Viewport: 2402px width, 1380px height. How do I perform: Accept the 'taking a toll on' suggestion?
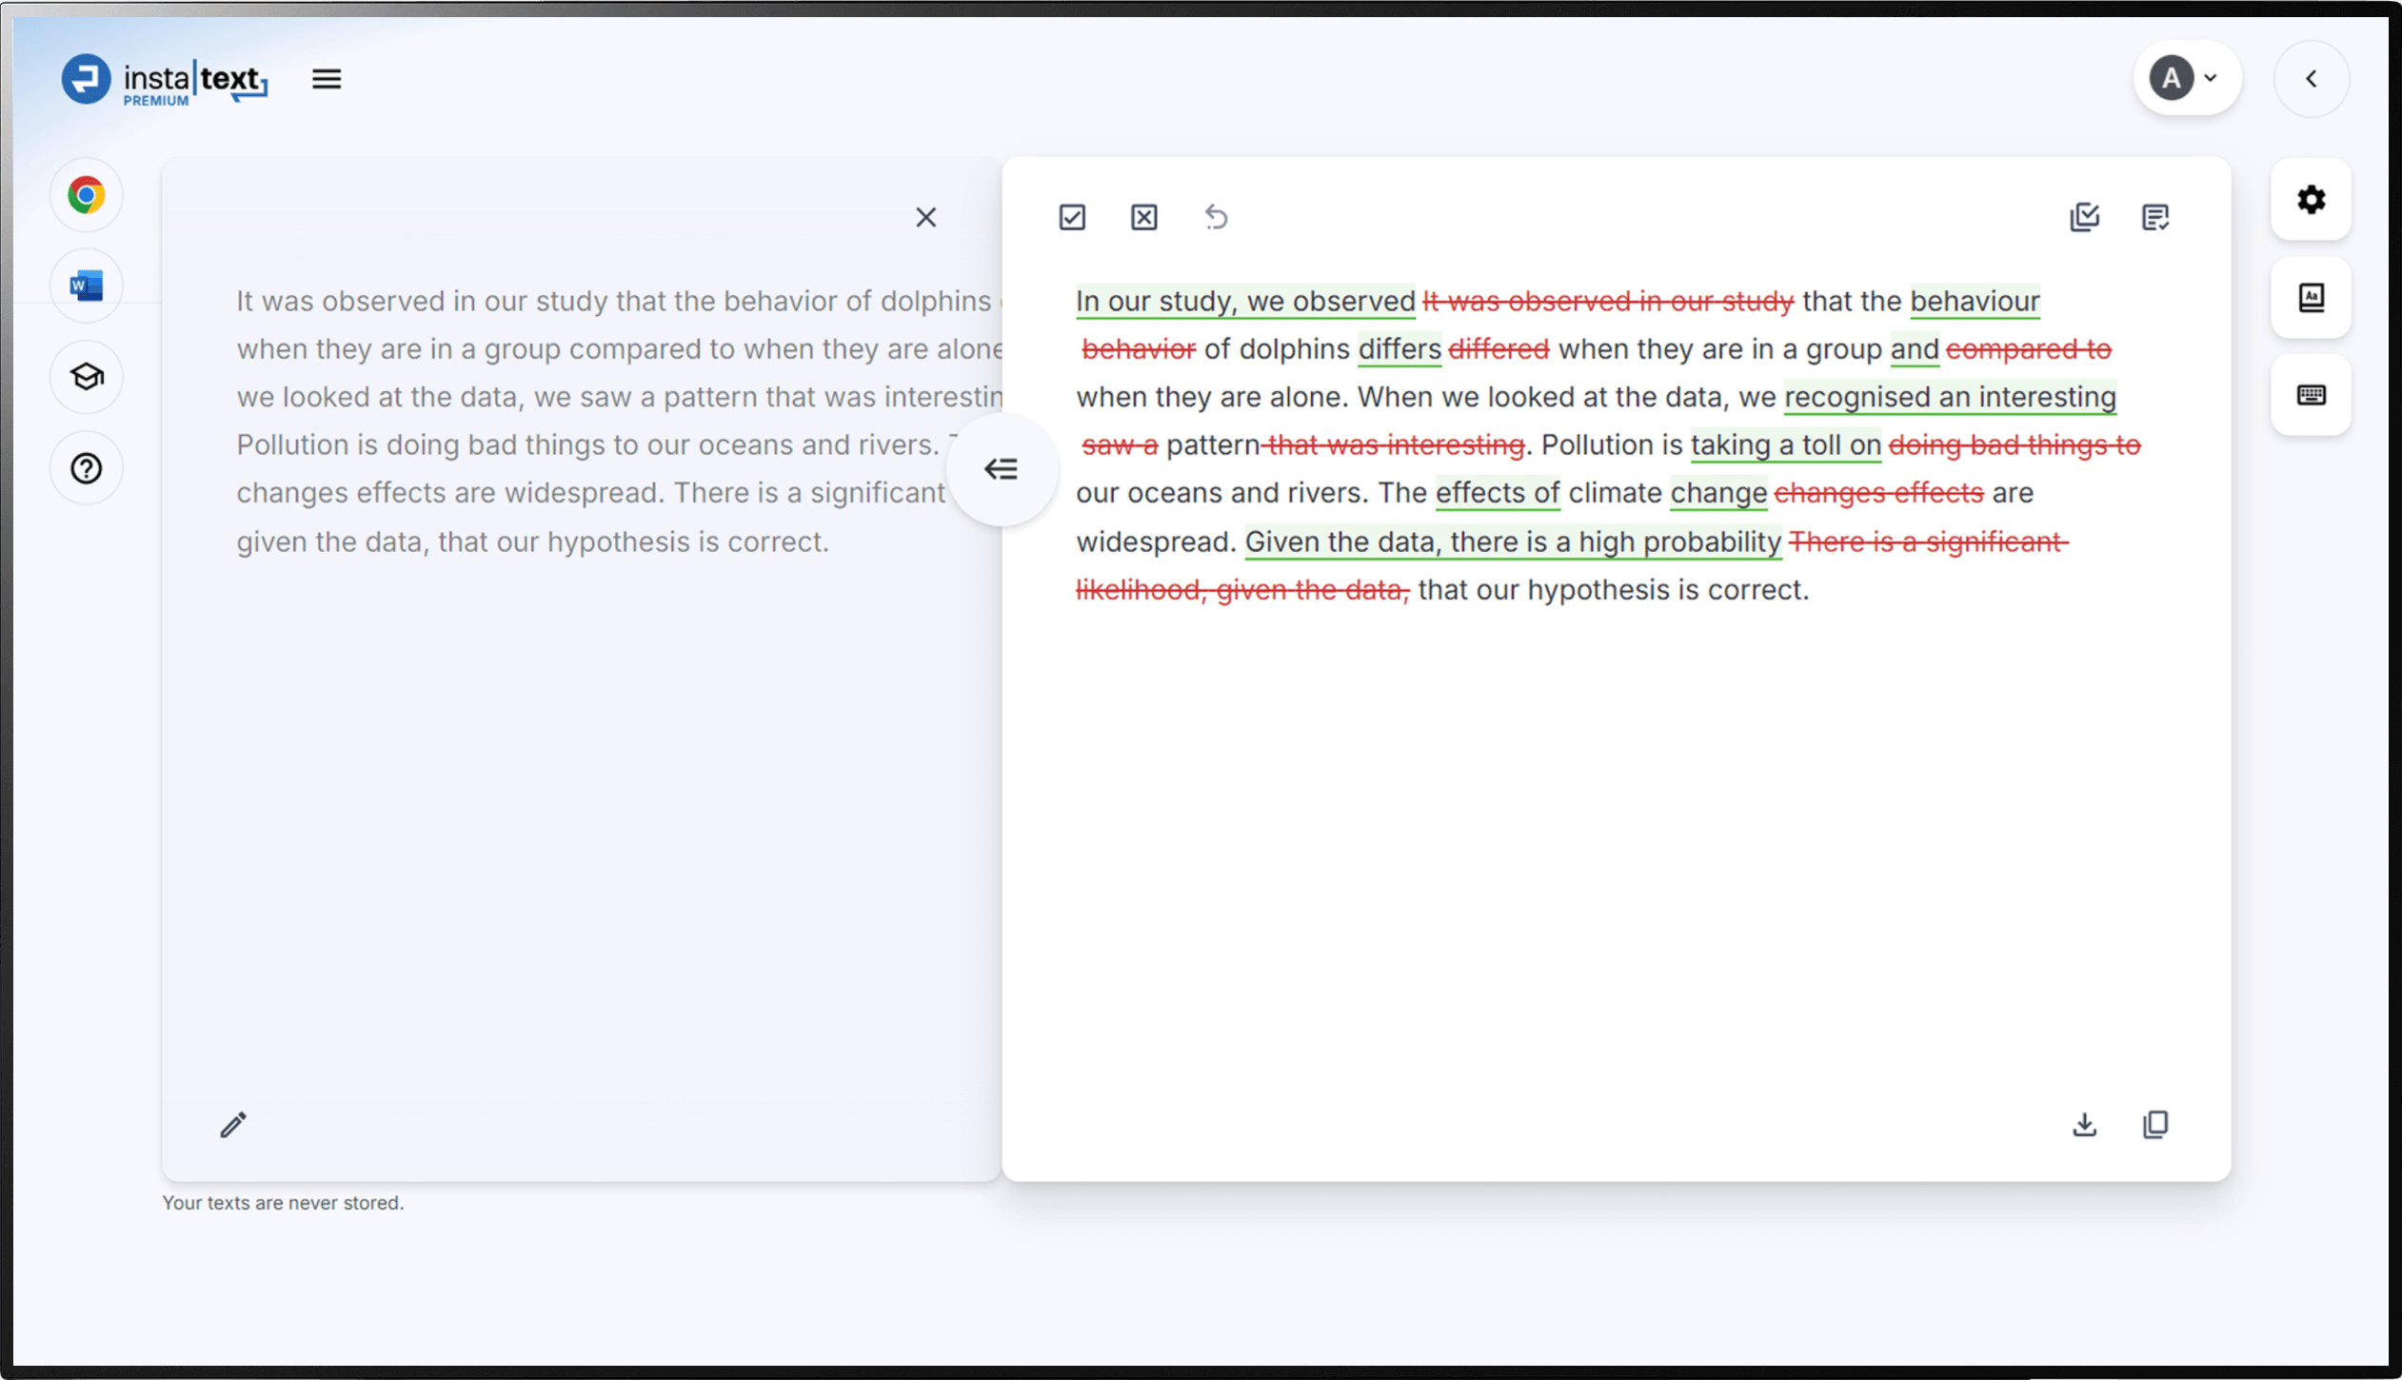pos(1785,445)
